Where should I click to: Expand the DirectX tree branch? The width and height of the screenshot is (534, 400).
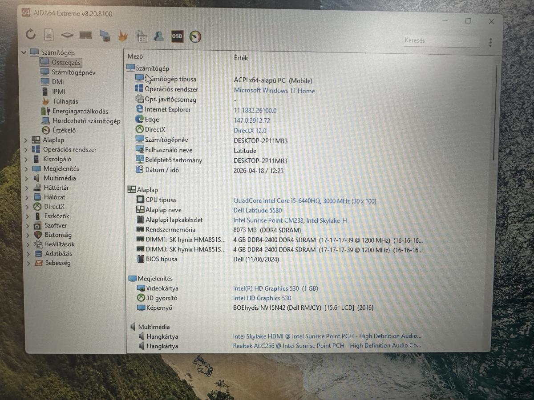tap(26, 206)
